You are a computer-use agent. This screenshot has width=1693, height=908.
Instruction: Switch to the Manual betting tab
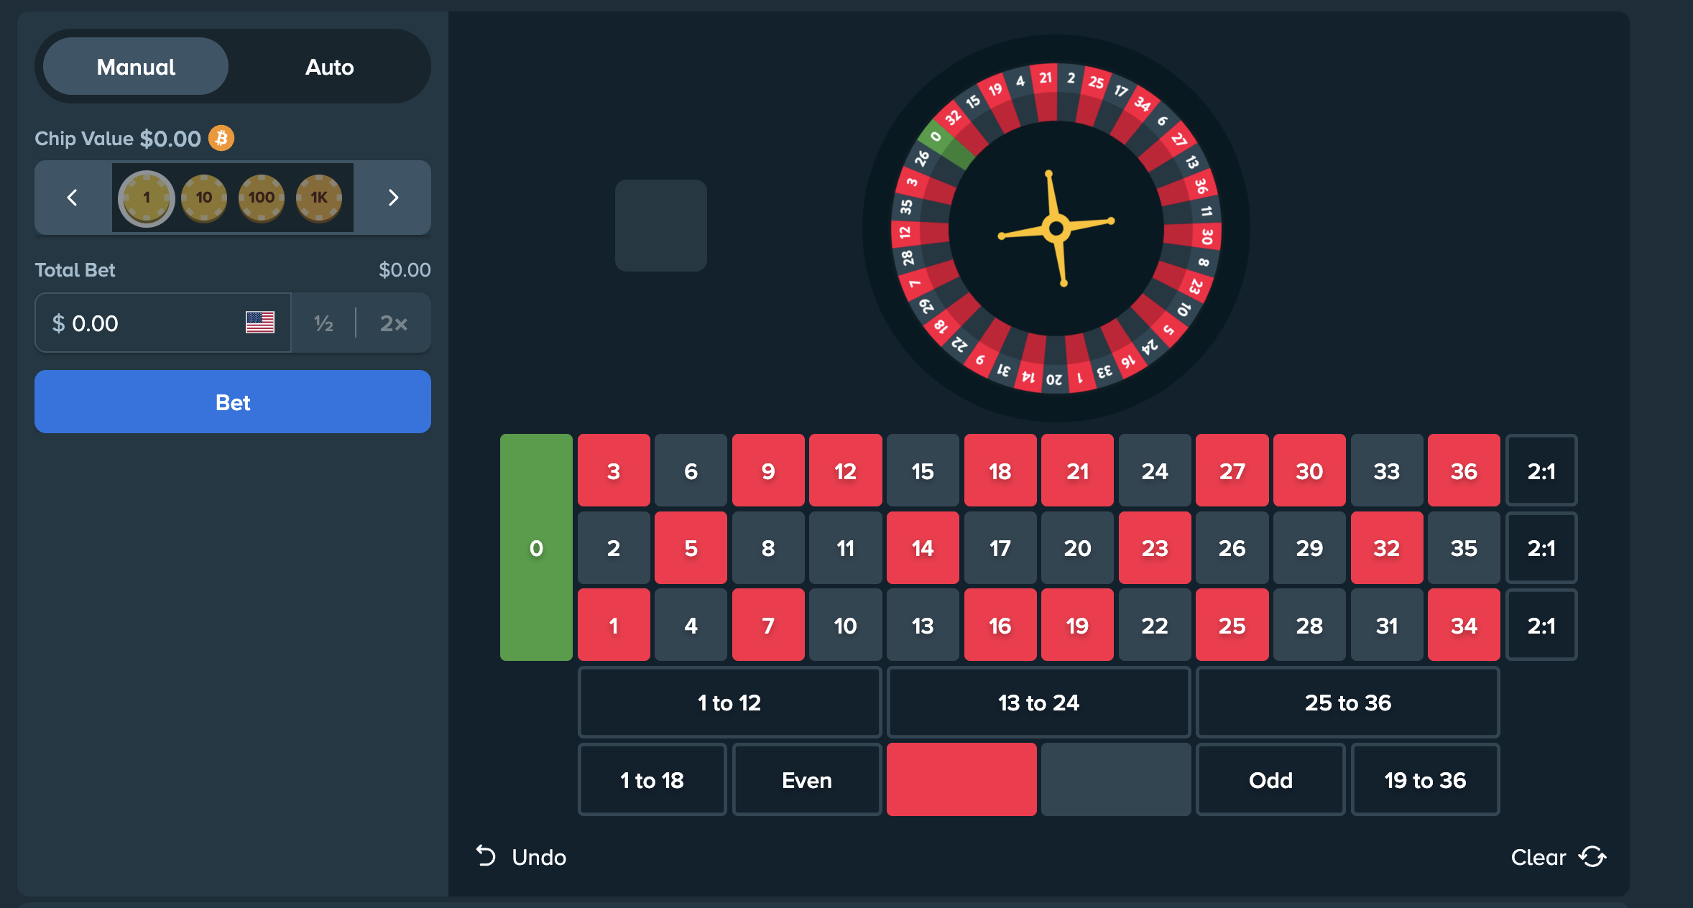point(134,66)
